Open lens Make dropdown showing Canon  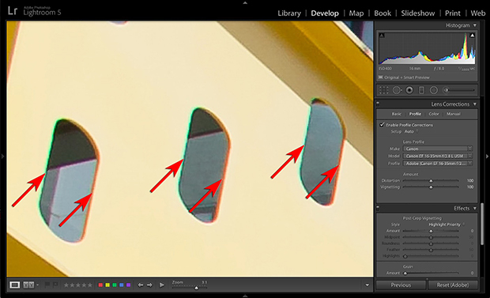coord(438,149)
